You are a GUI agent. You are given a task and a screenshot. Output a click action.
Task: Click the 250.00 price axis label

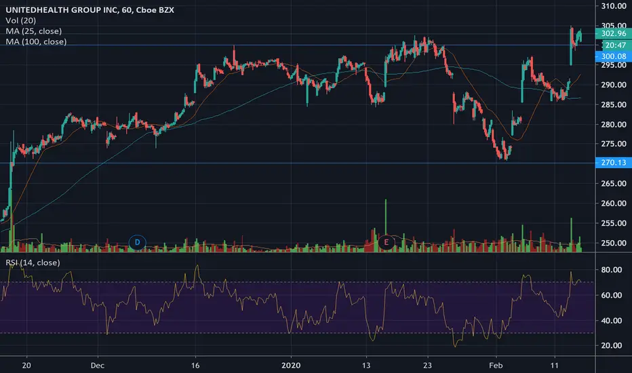[x=614, y=243]
